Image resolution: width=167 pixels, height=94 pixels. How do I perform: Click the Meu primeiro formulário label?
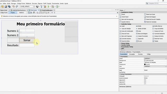[x=41, y=24]
